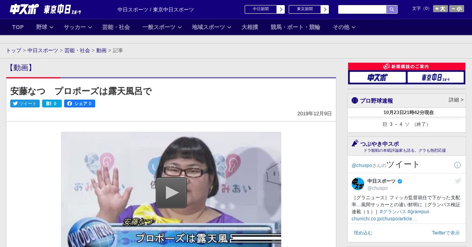Click the magnifier search button
Image resolution: width=472 pixels, height=247 pixels.
point(392,9)
